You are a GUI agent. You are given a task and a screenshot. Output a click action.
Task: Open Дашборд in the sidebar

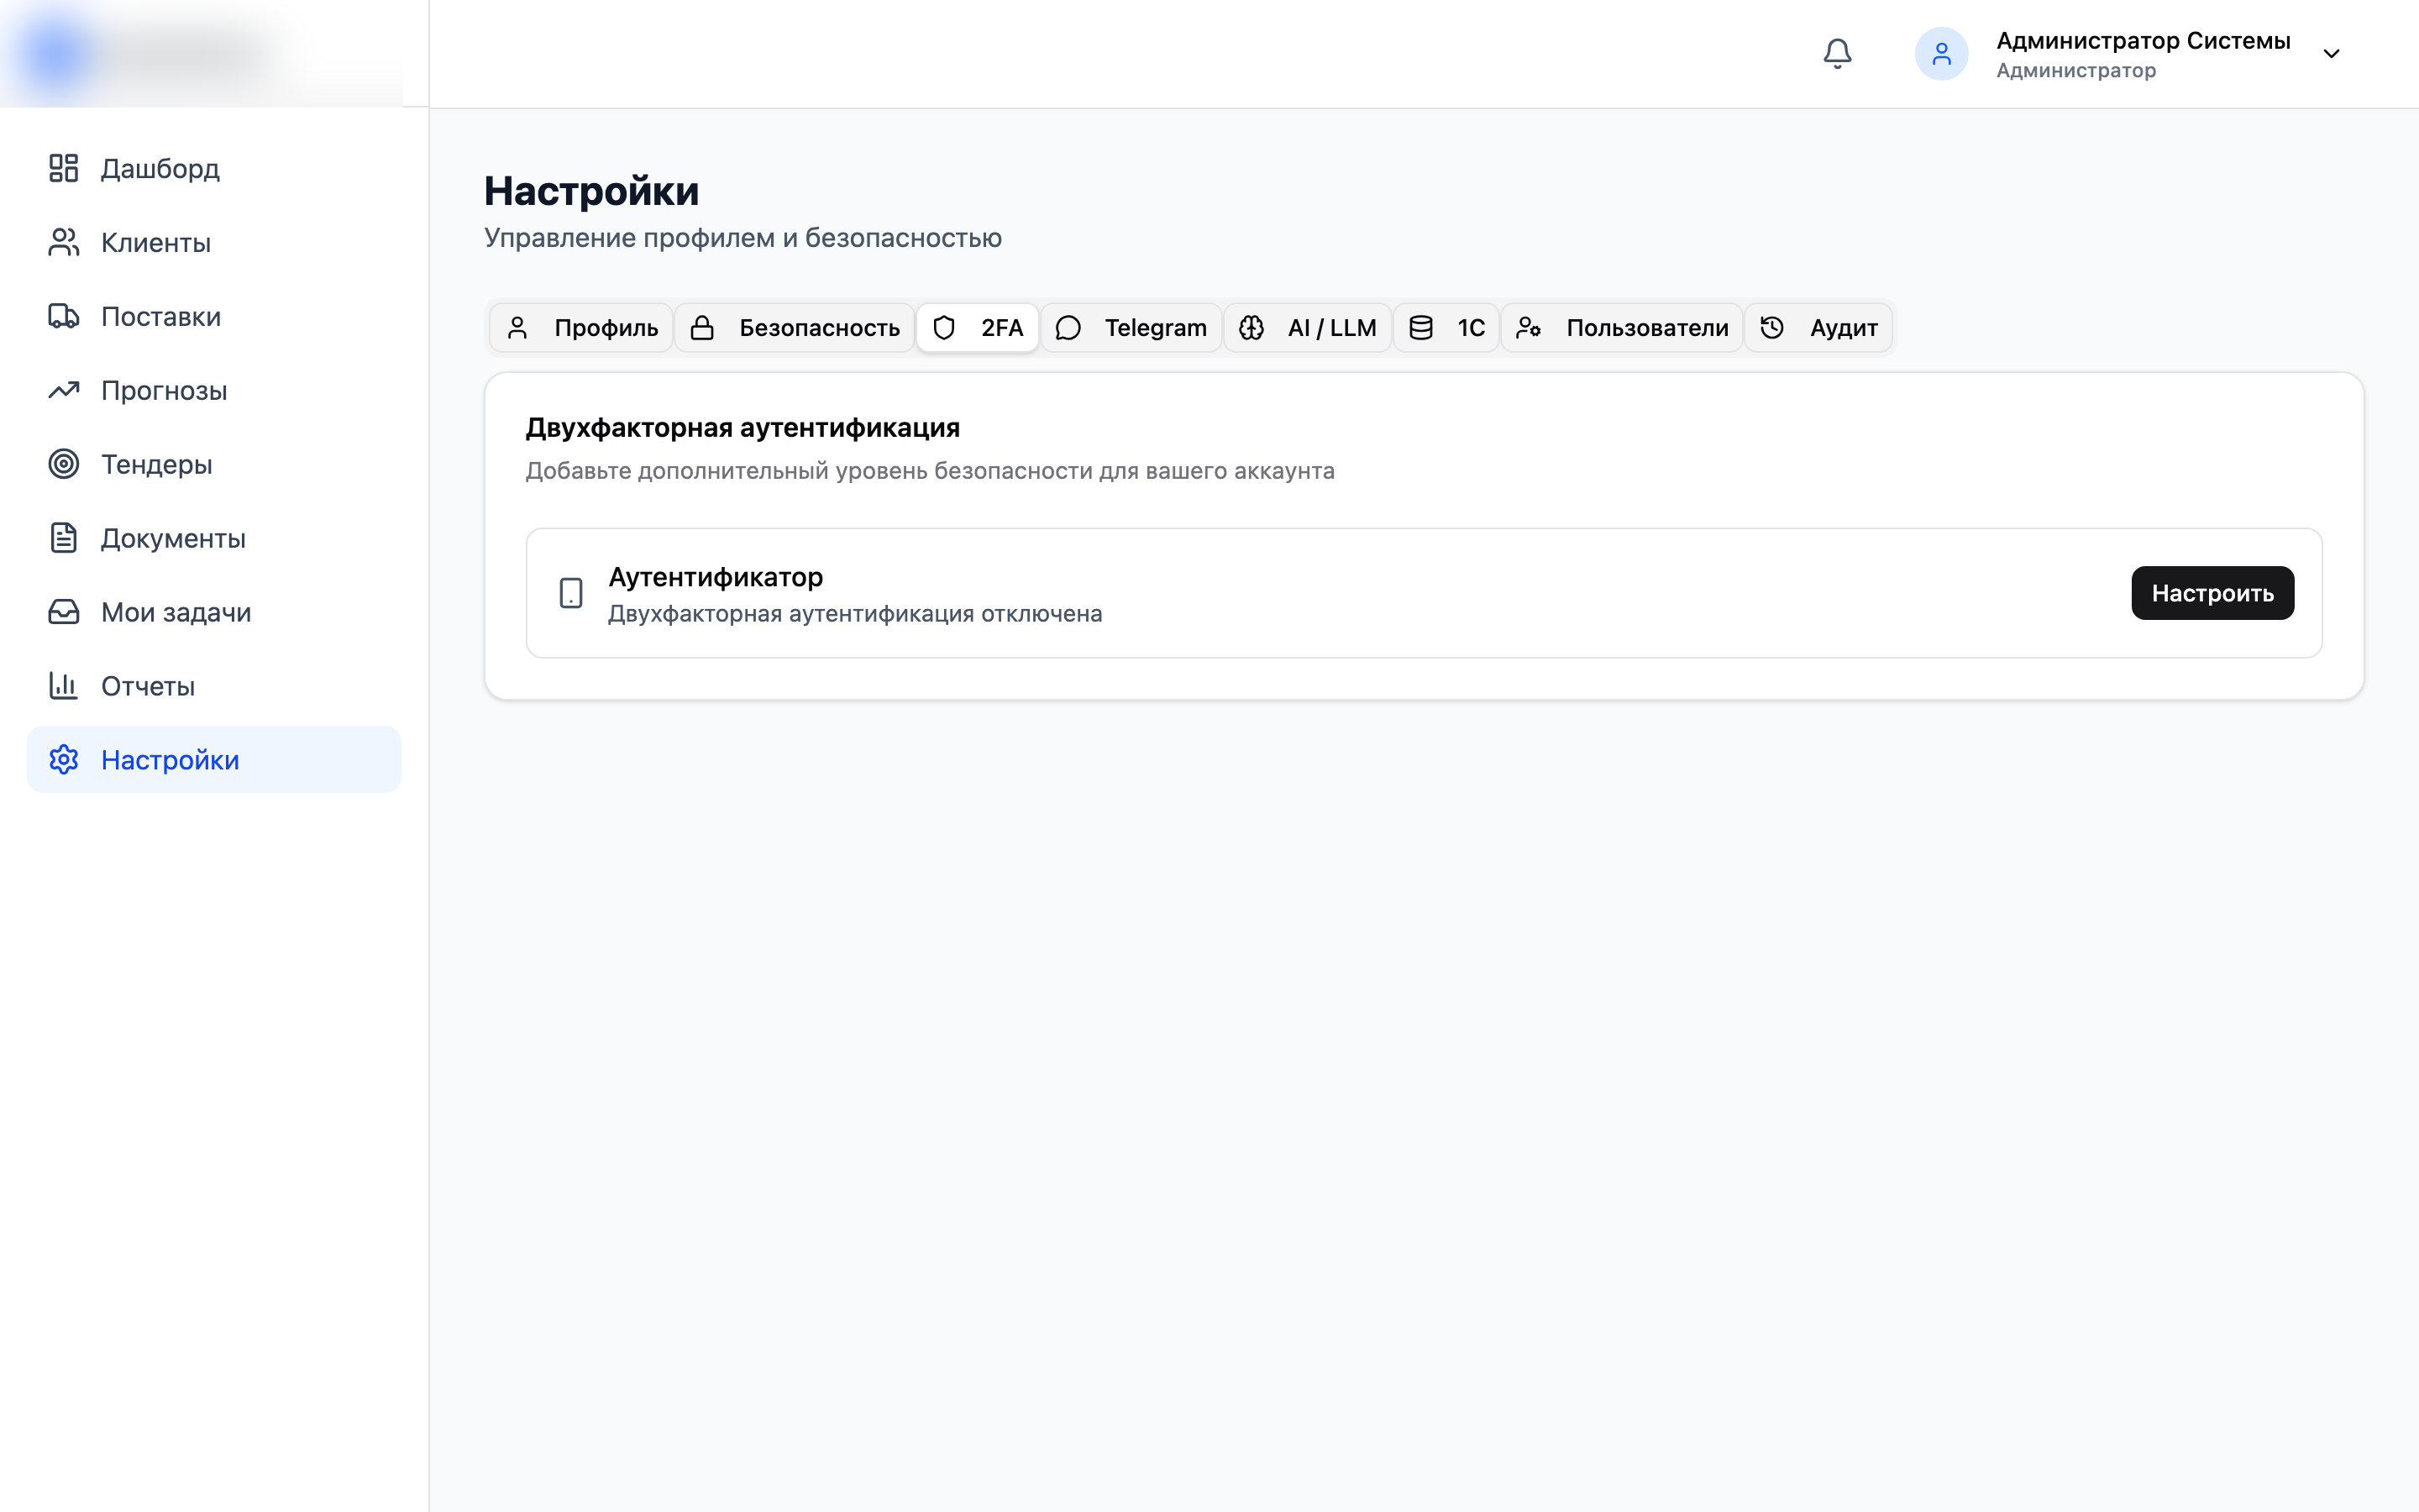coord(214,168)
